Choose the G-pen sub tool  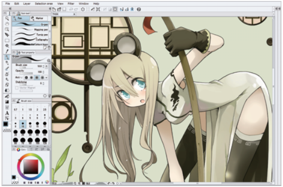click(x=30, y=24)
